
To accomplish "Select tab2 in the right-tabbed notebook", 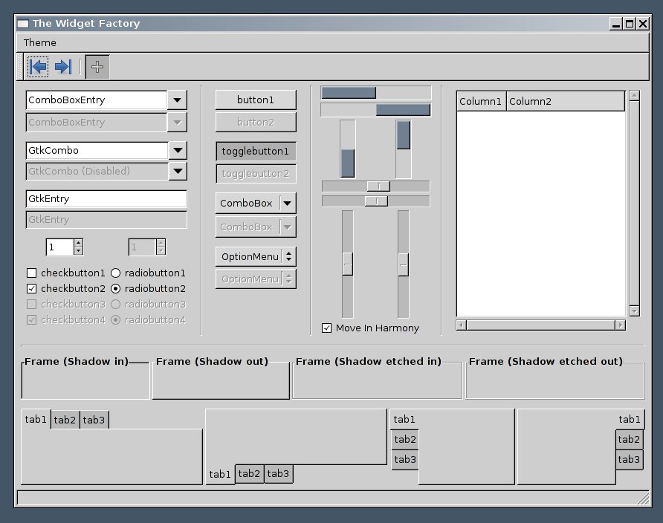I will [629, 439].
